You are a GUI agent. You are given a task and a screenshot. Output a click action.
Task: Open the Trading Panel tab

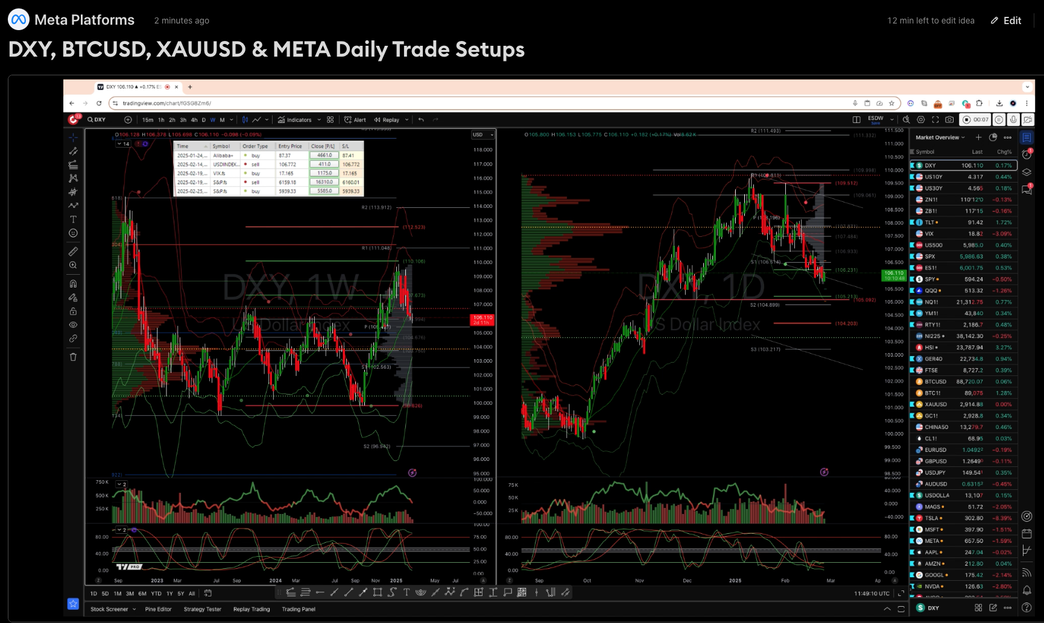pos(299,609)
